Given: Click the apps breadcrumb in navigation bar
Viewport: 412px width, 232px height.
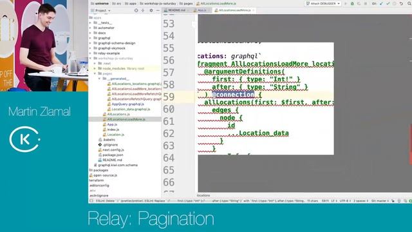Looking at the screenshot, I should [131, 4].
